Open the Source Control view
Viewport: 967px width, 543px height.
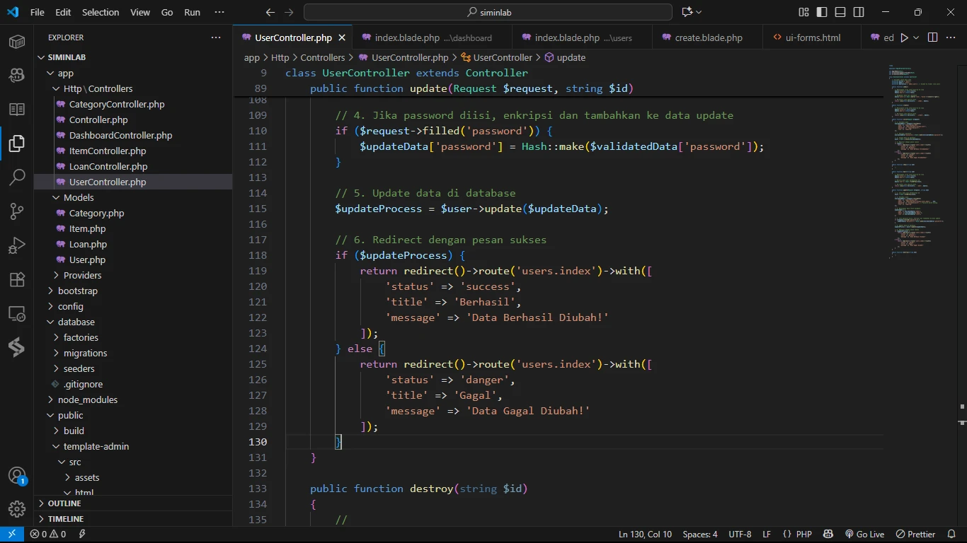(x=17, y=211)
